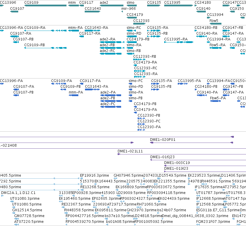
Task: Click the CG34179-RB transcript label
Action: 138,39
